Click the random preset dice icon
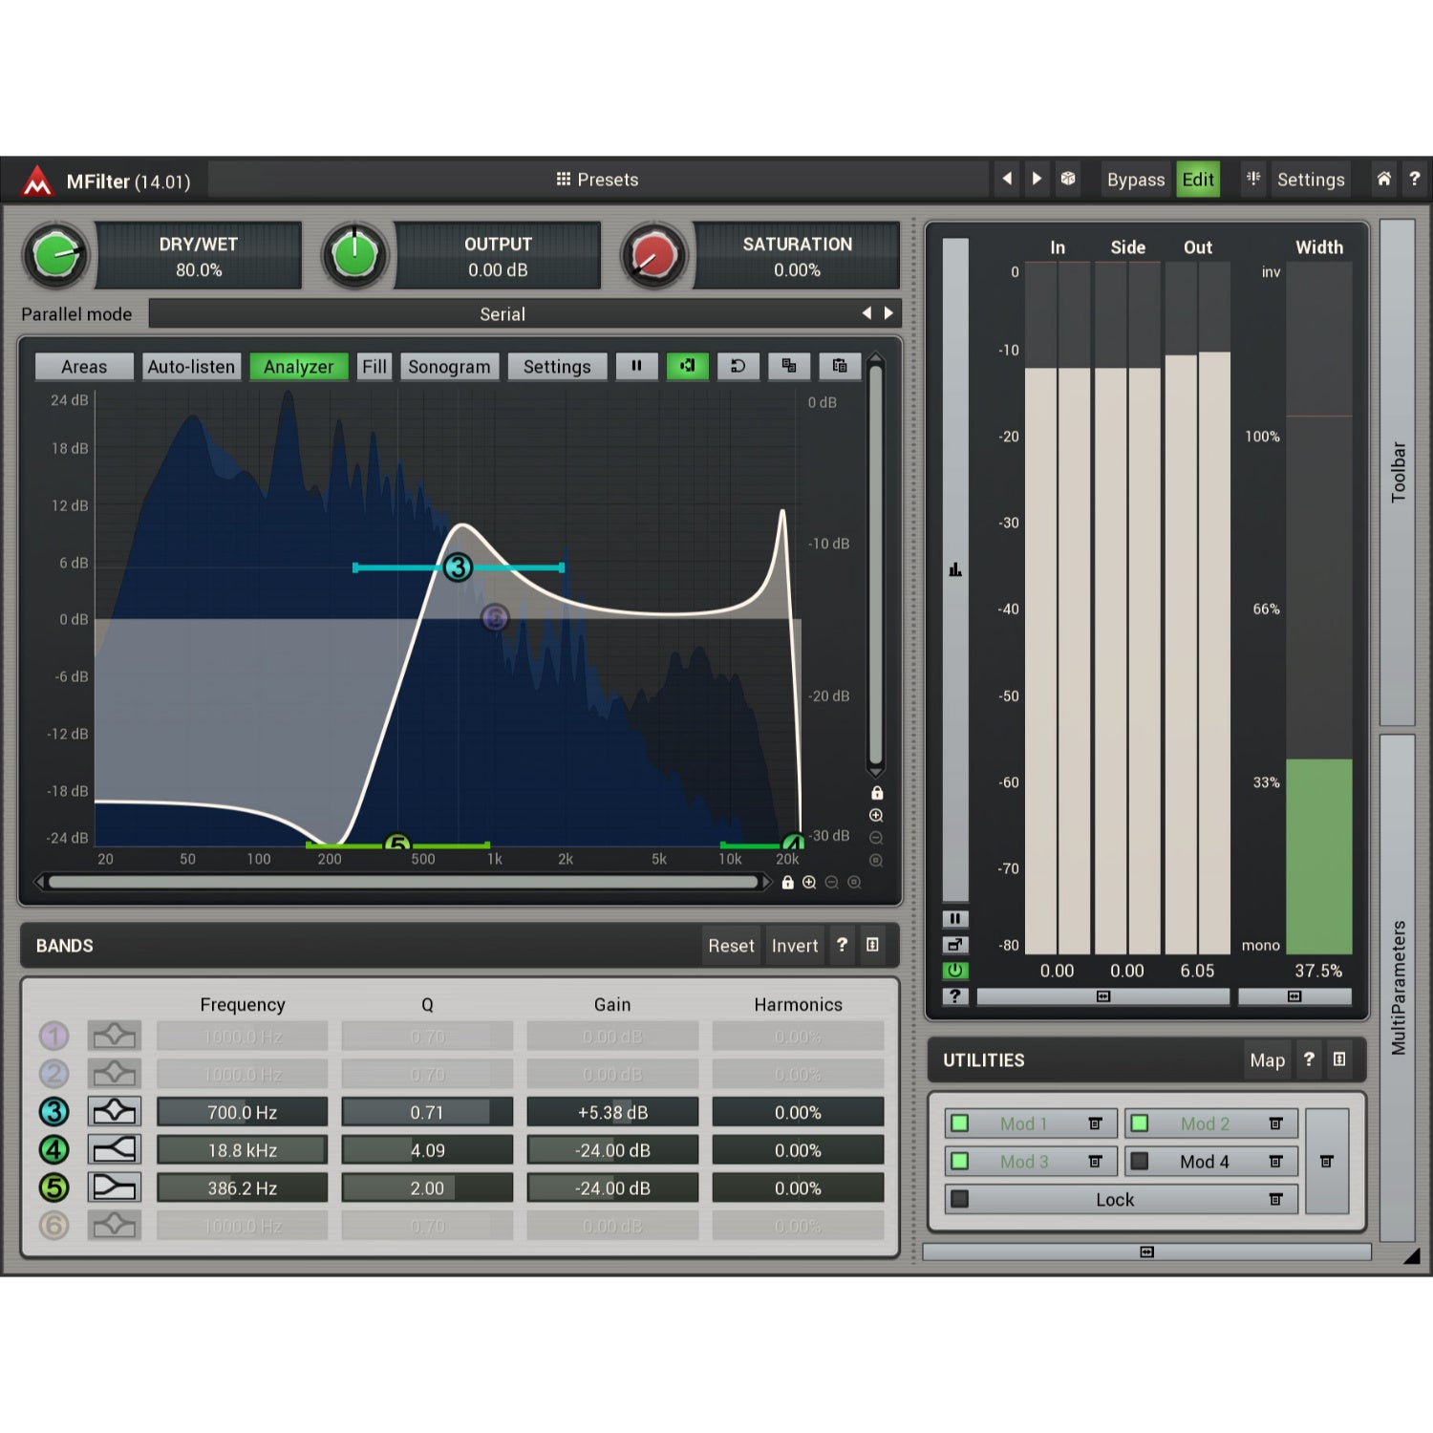This screenshot has height=1433, width=1433. (x=1068, y=179)
